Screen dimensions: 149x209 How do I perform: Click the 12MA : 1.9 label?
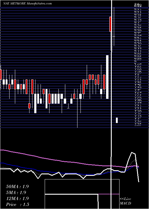(17, 199)
